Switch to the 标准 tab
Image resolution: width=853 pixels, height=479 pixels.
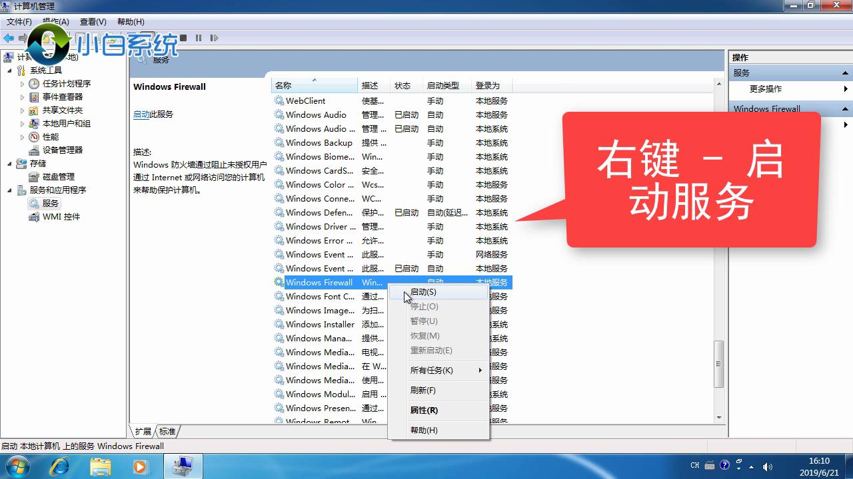[167, 431]
